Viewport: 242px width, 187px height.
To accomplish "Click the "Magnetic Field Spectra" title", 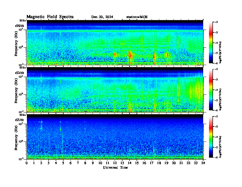I will pos(50,17).
